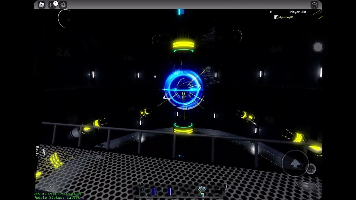Click the 2022-03-12 timestamp text
The width and height of the screenshot is (356, 200).
click(x=58, y=194)
